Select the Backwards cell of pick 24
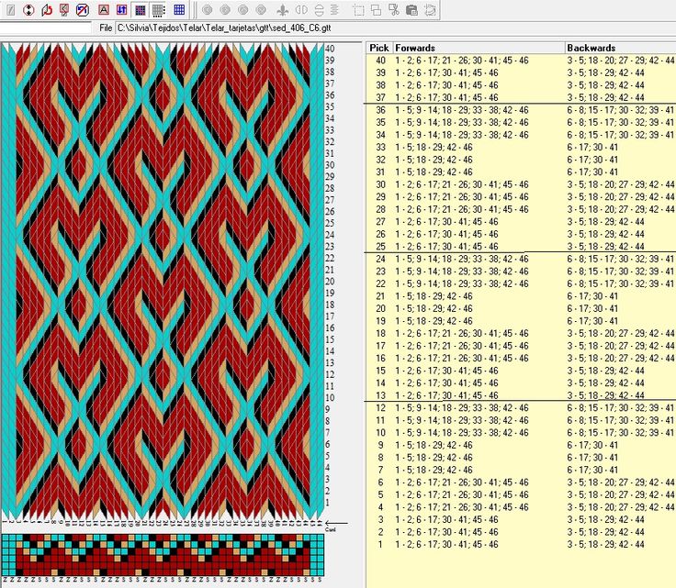The image size is (676, 588). pyautogui.click(x=620, y=259)
